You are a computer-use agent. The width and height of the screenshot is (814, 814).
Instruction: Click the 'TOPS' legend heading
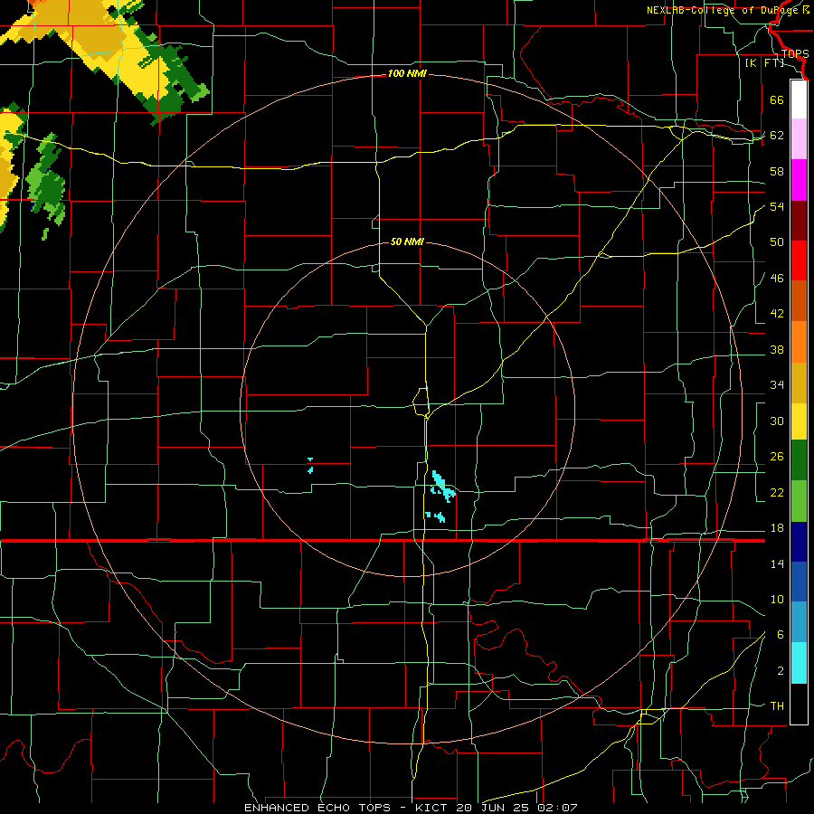click(x=795, y=54)
